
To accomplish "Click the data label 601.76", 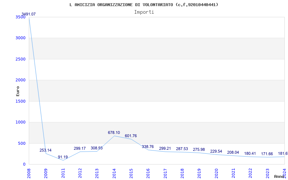I will tap(131, 136).
